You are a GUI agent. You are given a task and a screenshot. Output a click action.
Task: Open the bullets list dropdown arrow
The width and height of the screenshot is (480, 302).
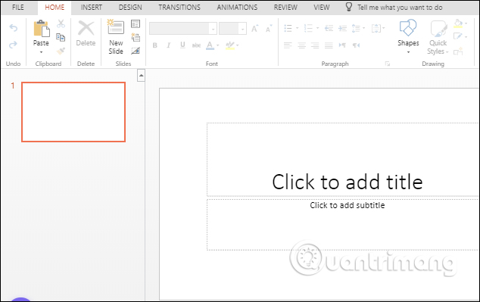(x=297, y=28)
